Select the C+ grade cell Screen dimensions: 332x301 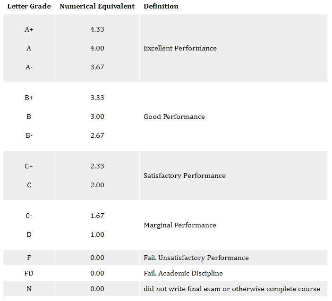point(29,166)
